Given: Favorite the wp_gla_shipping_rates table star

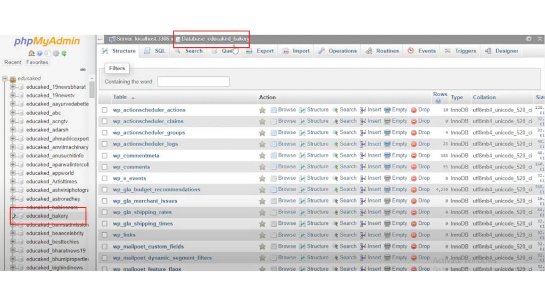Looking at the screenshot, I should 262,212.
